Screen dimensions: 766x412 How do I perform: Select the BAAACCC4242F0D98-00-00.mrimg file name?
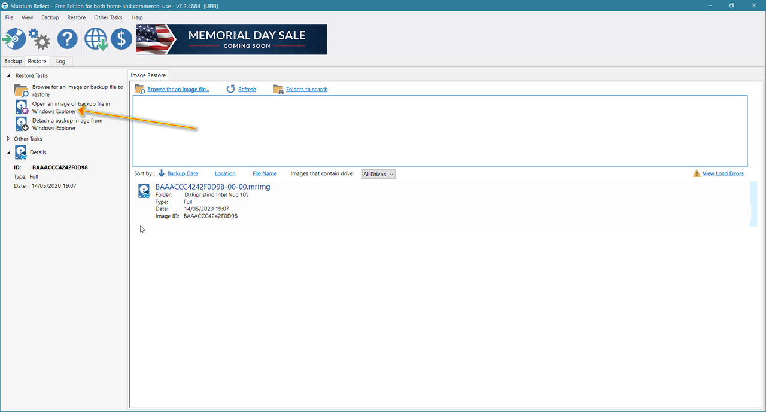[x=212, y=187]
